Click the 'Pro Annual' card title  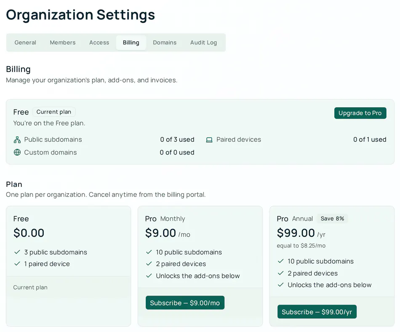tap(295, 219)
